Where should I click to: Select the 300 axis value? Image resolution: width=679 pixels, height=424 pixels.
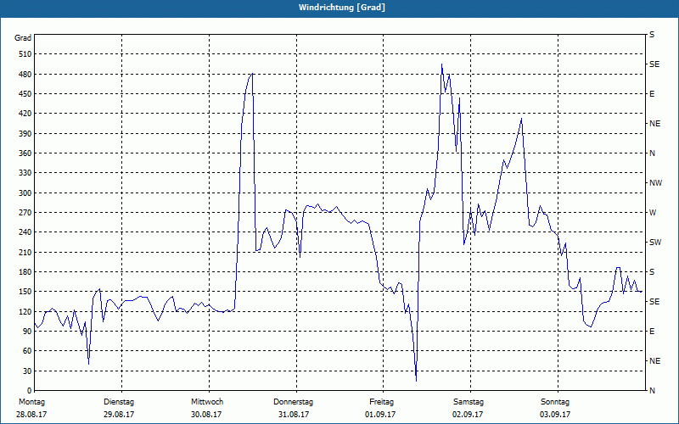[x=25, y=193]
